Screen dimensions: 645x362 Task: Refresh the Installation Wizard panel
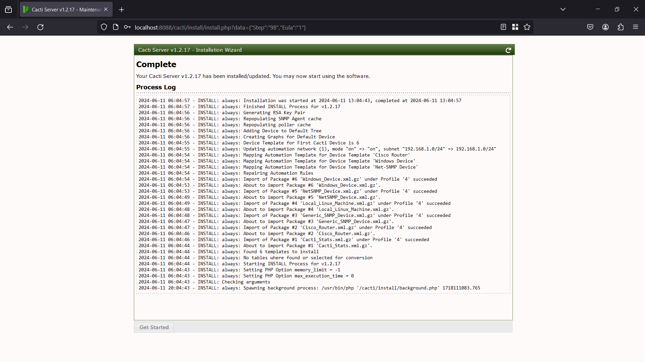pyautogui.click(x=508, y=50)
